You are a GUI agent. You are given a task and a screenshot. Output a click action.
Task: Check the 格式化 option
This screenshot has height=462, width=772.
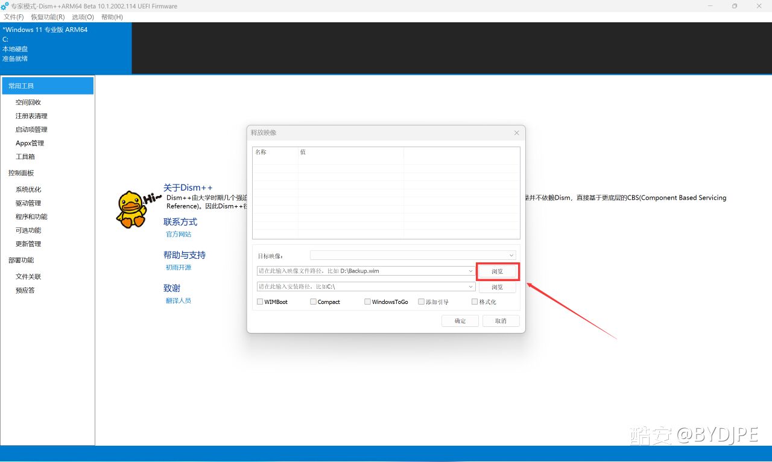tap(475, 302)
